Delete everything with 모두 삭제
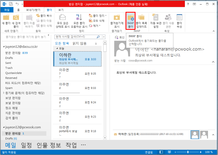Image resolution: width=218 pixels, height=155 pixels. click(97, 21)
